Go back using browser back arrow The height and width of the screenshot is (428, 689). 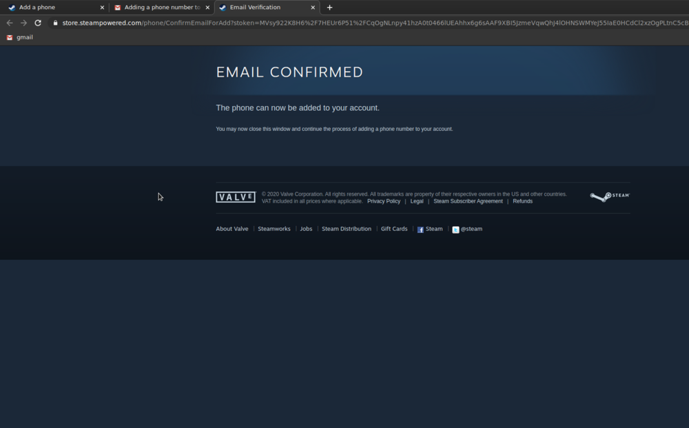pos(10,23)
